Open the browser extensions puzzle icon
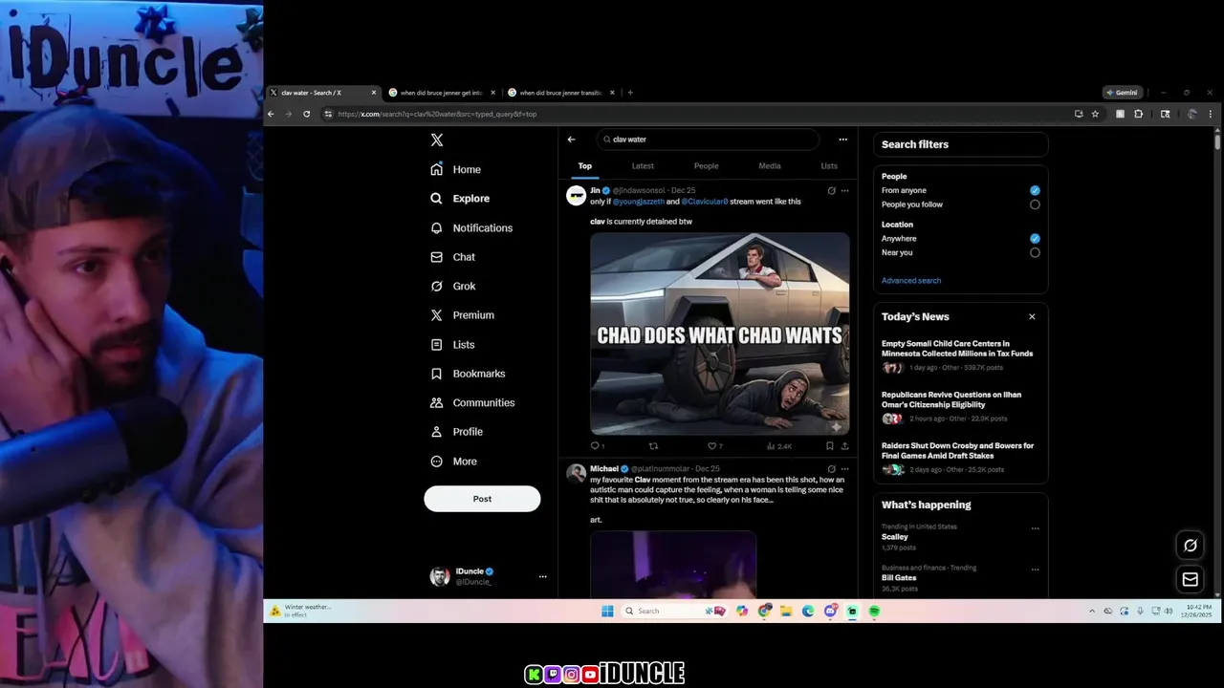Image resolution: width=1224 pixels, height=688 pixels. click(1138, 114)
